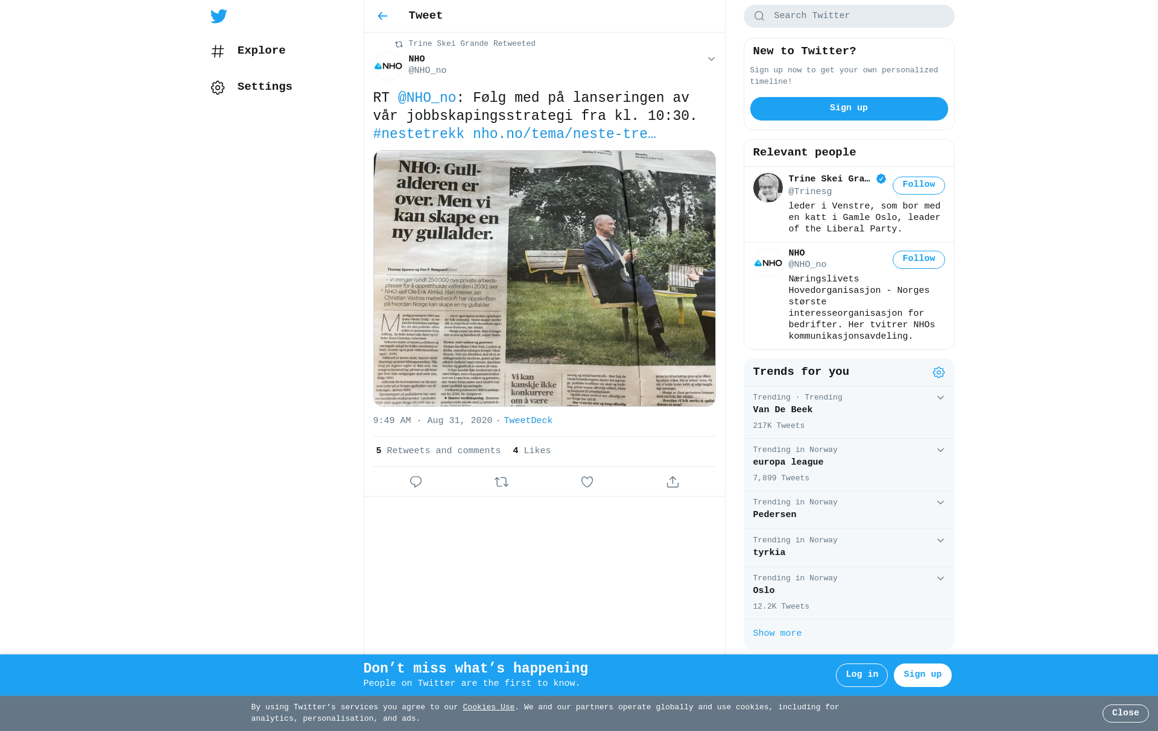
Task: Click the Twitter bird logo
Action: pyautogui.click(x=219, y=16)
